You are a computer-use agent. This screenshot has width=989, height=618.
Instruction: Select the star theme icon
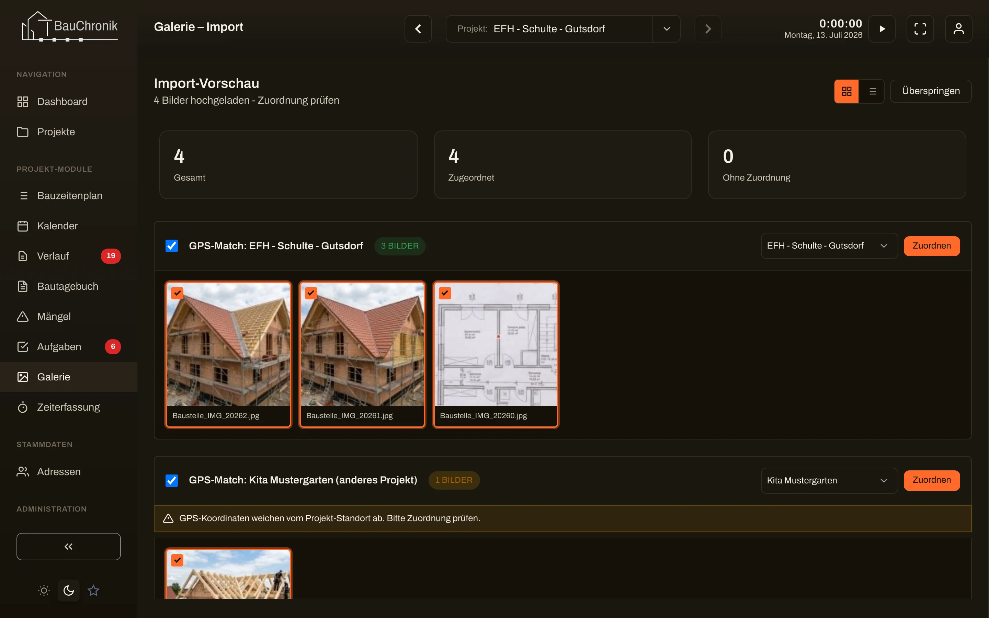coord(93,590)
